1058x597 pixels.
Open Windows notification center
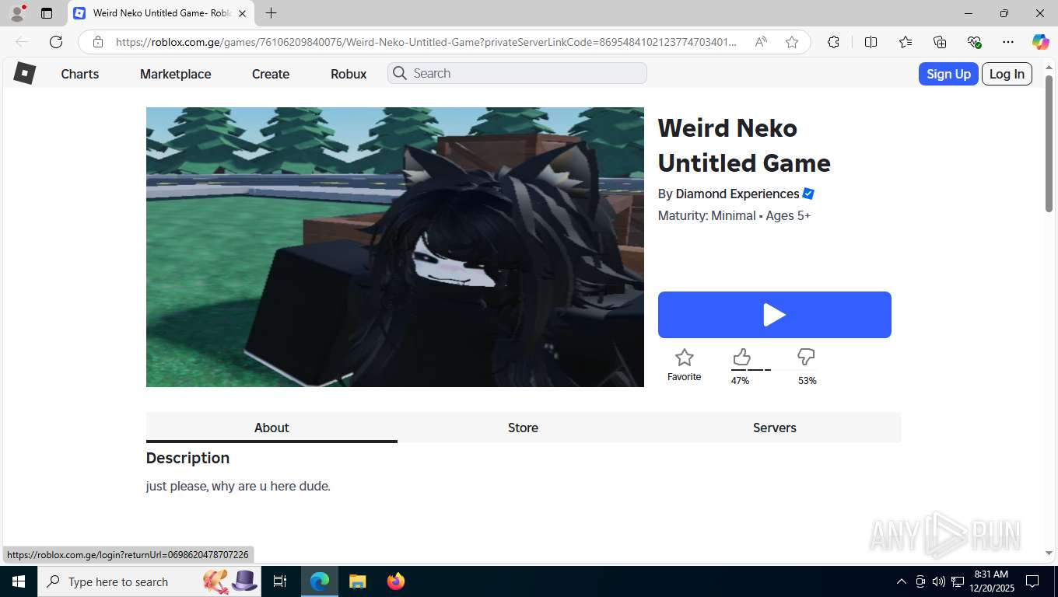click(x=1032, y=581)
